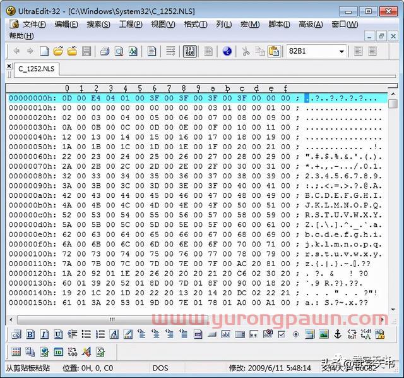Expand the 82B1 find combo box arrow

pyautogui.click(x=342, y=51)
